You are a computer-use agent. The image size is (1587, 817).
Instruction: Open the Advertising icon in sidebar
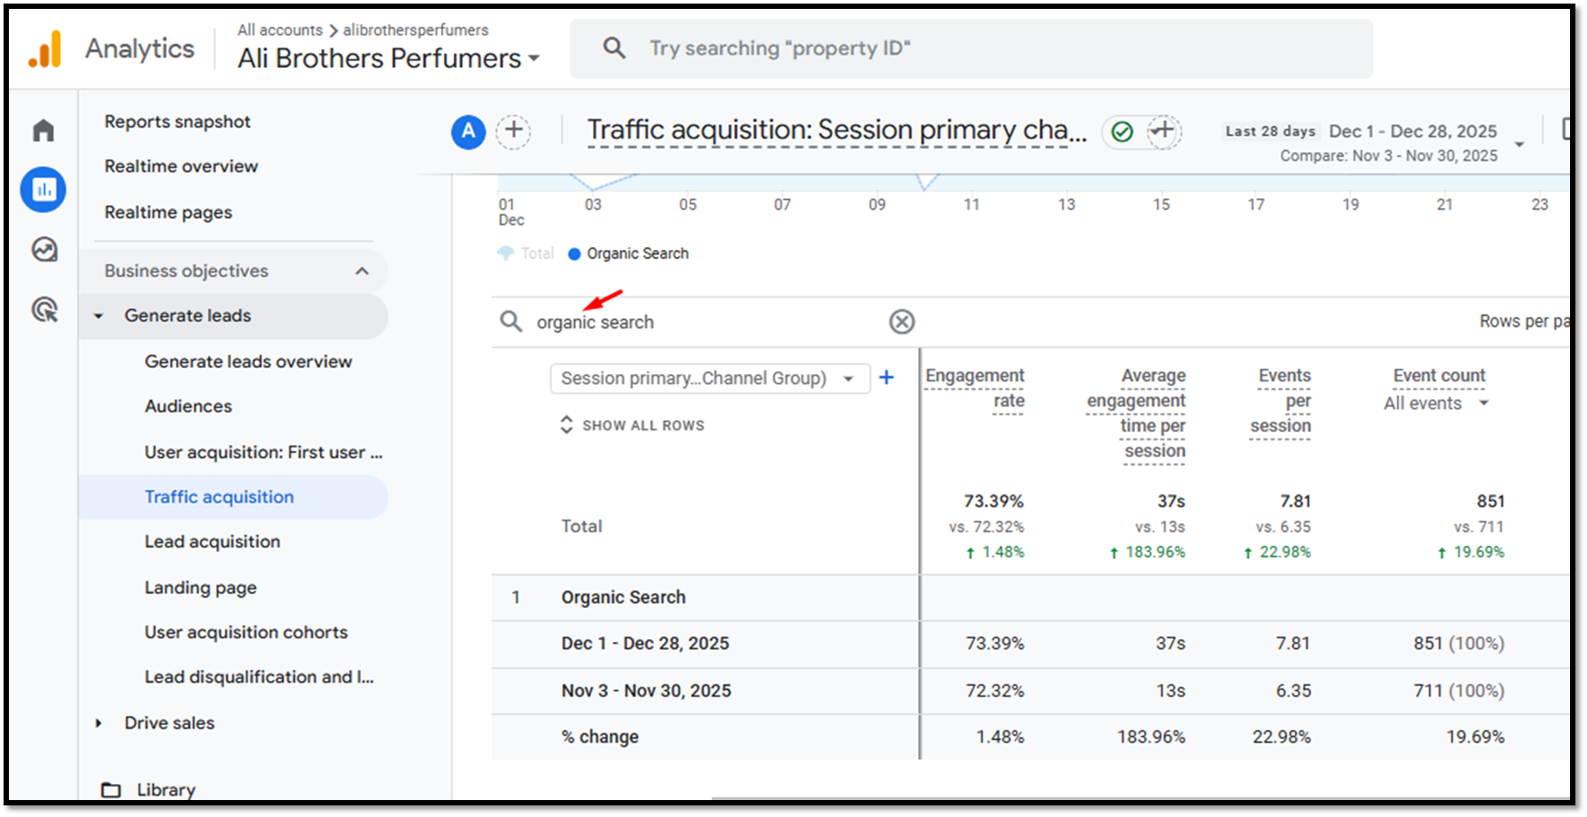(44, 310)
